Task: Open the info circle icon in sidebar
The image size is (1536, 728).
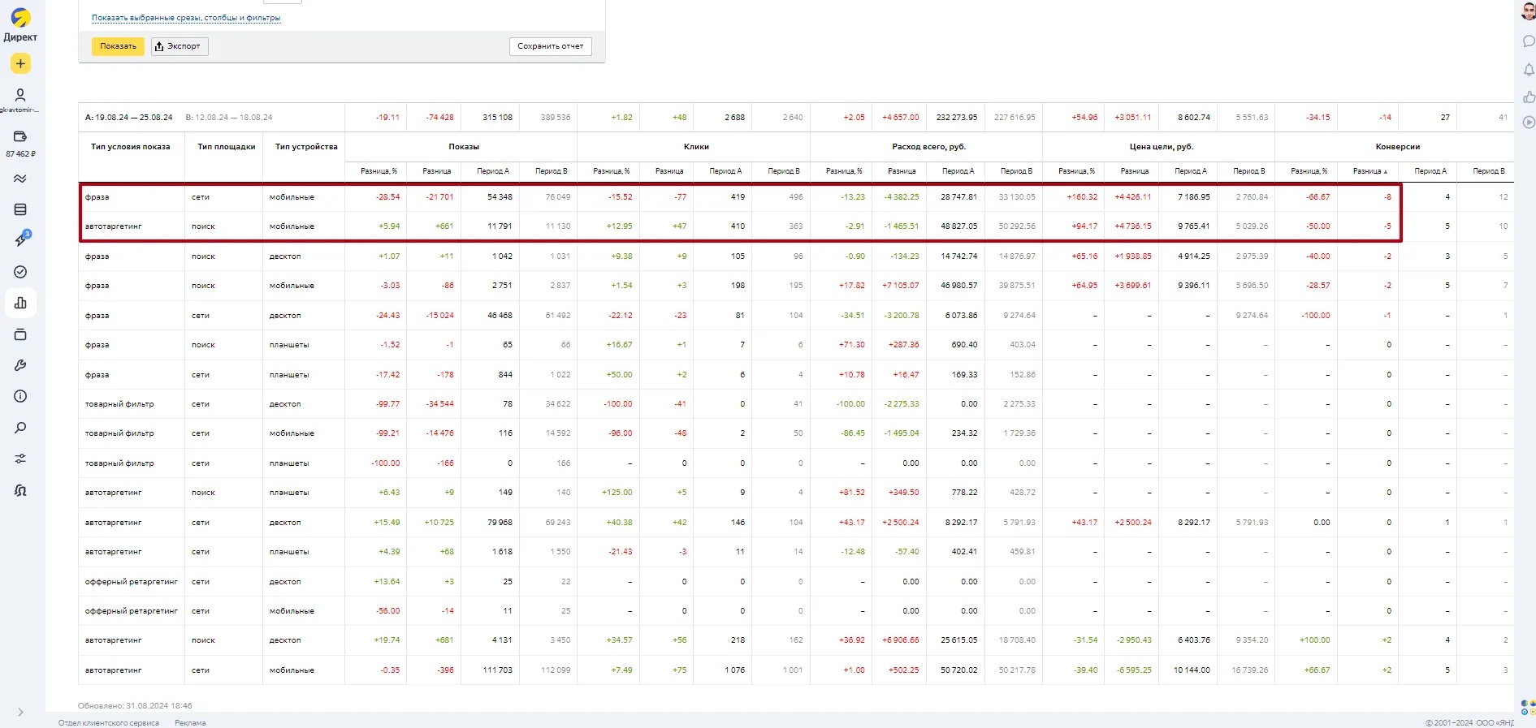Action: (x=20, y=396)
